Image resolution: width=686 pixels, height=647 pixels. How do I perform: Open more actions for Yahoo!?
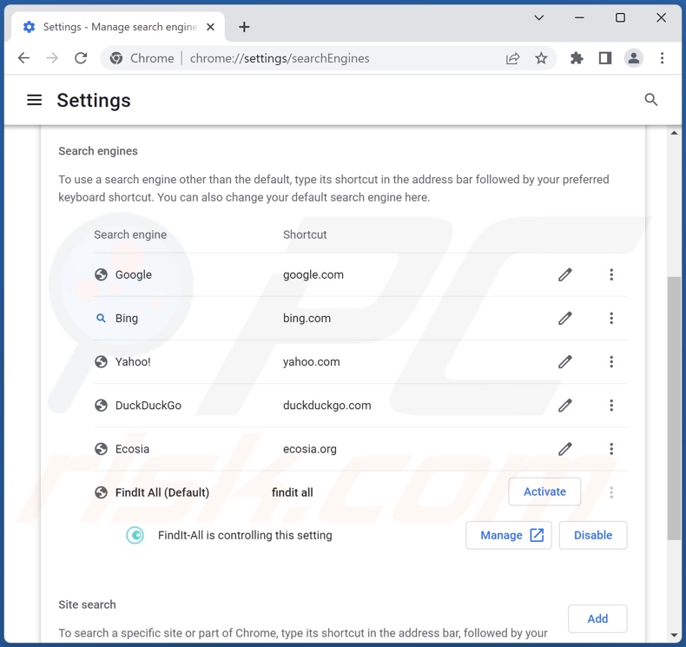[611, 362]
